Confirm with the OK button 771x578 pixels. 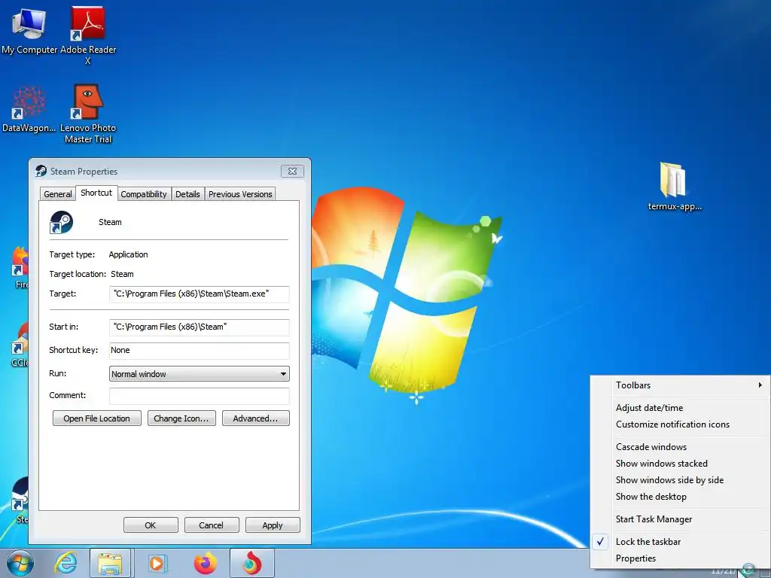click(151, 525)
